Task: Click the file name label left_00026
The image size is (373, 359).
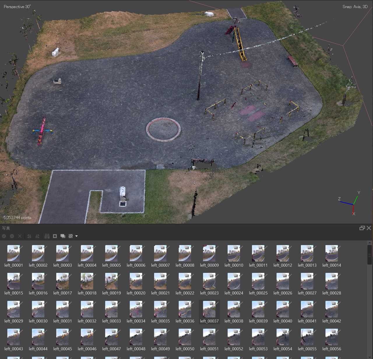Action: (283, 293)
